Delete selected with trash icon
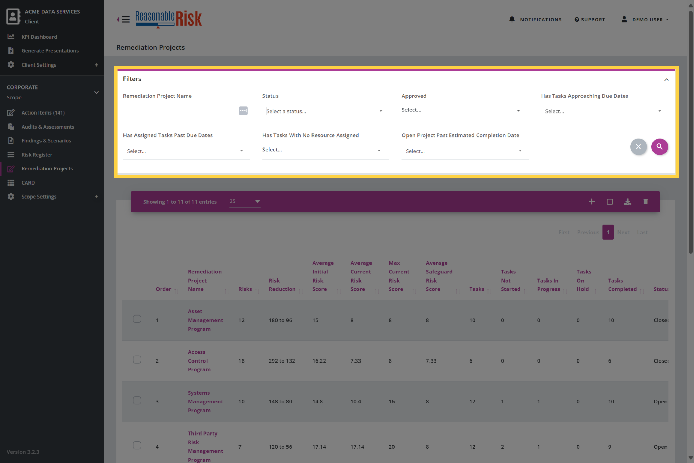 pos(645,202)
